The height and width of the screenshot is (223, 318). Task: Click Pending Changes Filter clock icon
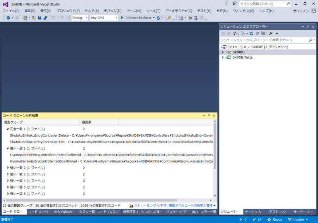pyautogui.click(x=243, y=33)
